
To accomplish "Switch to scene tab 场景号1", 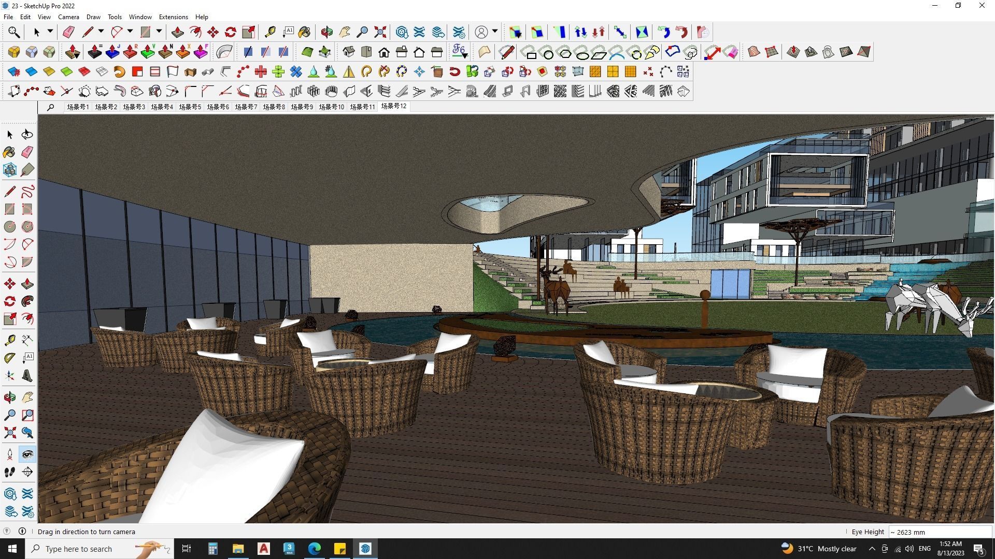I will click(x=78, y=107).
